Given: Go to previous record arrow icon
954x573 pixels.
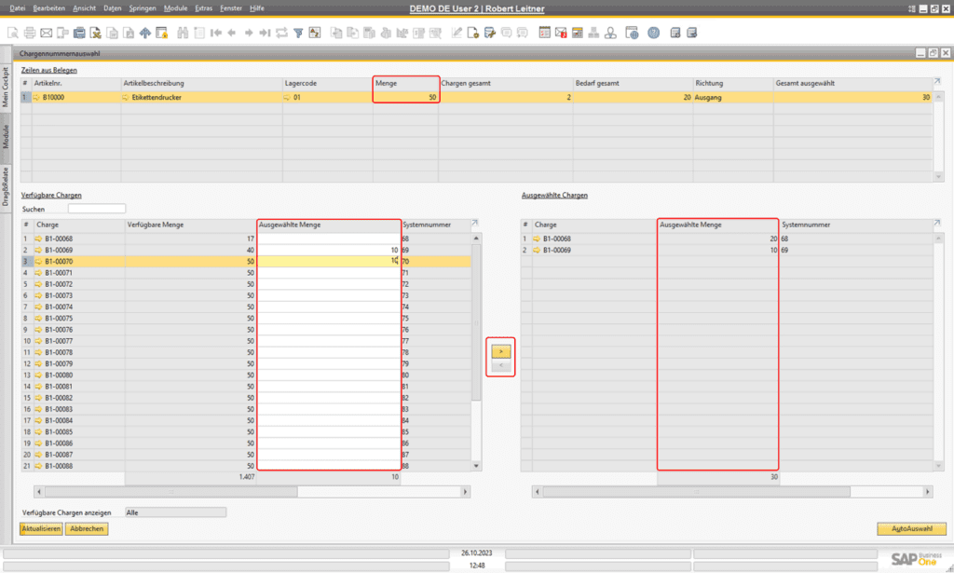Looking at the screenshot, I should (x=232, y=33).
